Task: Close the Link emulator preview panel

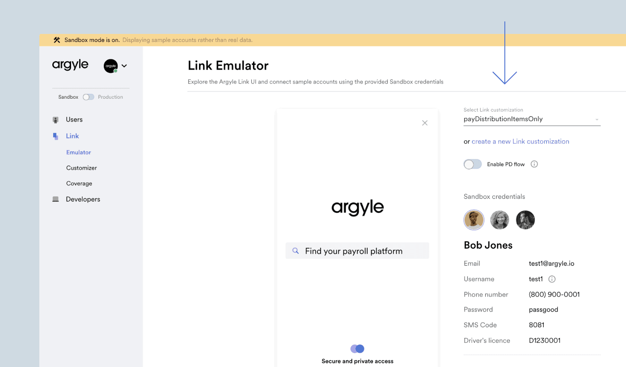Action: coord(425,123)
